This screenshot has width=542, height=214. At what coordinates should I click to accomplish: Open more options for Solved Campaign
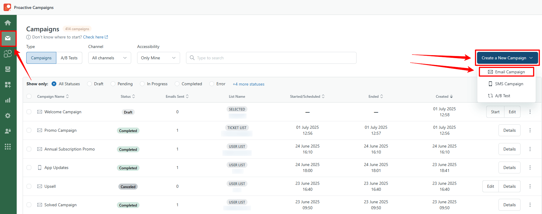tap(530, 205)
